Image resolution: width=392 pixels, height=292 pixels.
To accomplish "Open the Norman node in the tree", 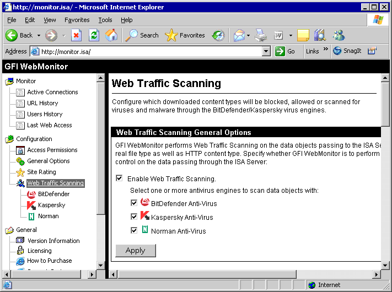I will (49, 216).
